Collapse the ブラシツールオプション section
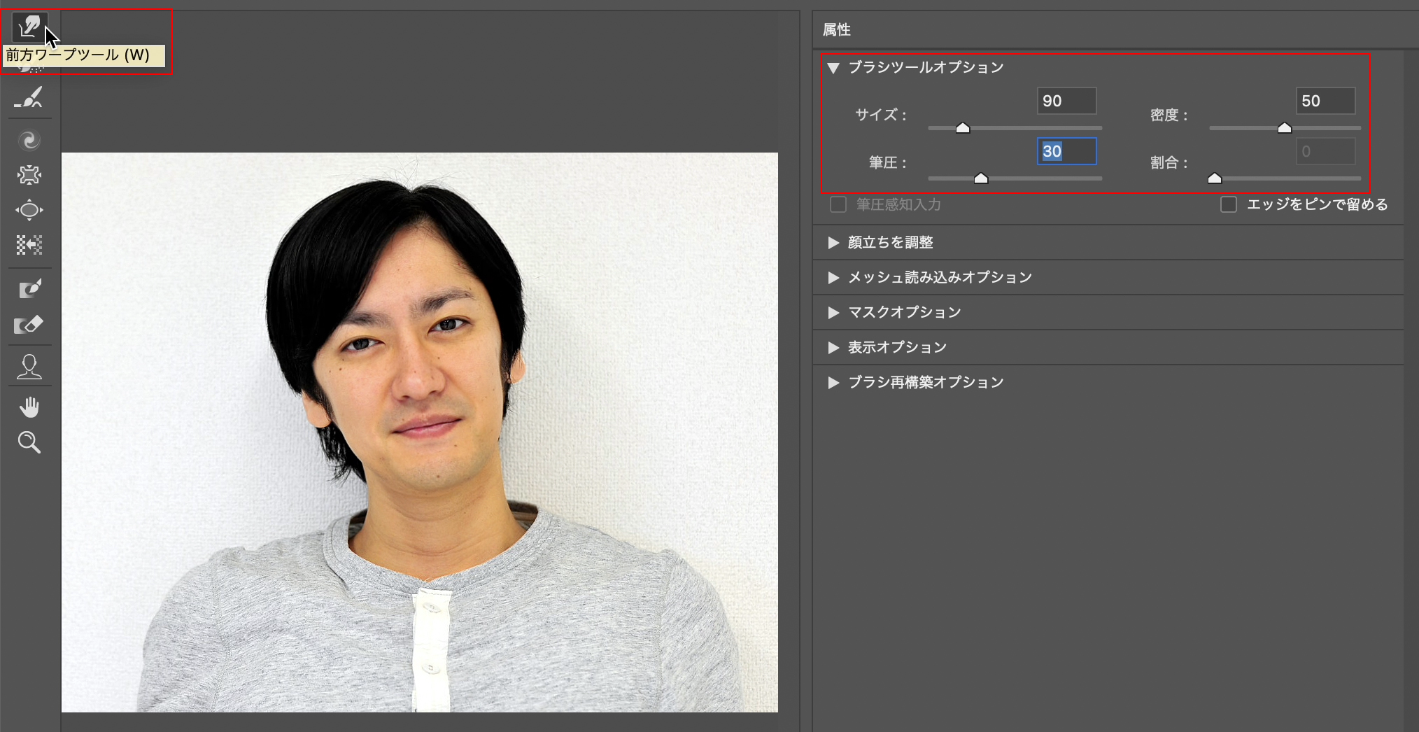 point(833,68)
